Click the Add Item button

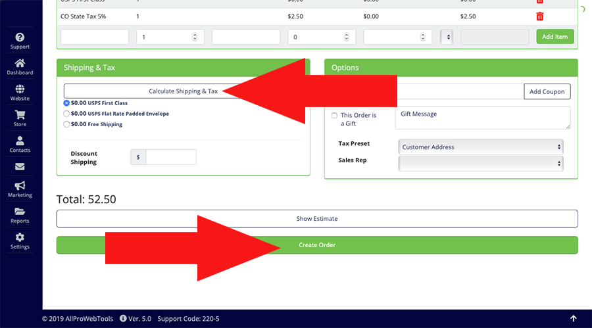tap(555, 37)
